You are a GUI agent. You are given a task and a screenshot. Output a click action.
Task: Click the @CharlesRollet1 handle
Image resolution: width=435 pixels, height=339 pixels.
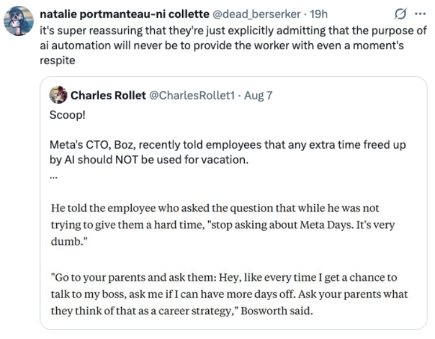(x=192, y=95)
